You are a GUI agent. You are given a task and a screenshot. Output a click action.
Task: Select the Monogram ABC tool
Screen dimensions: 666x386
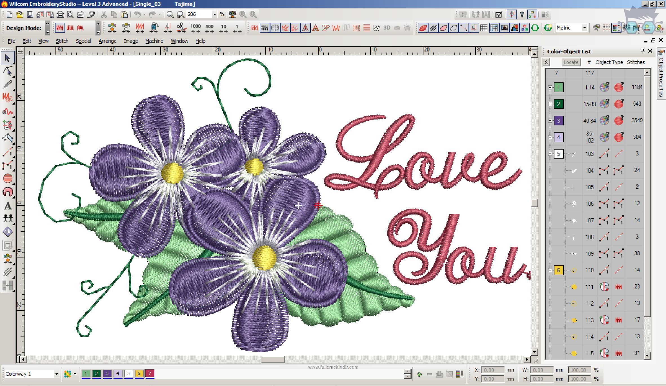8,232
